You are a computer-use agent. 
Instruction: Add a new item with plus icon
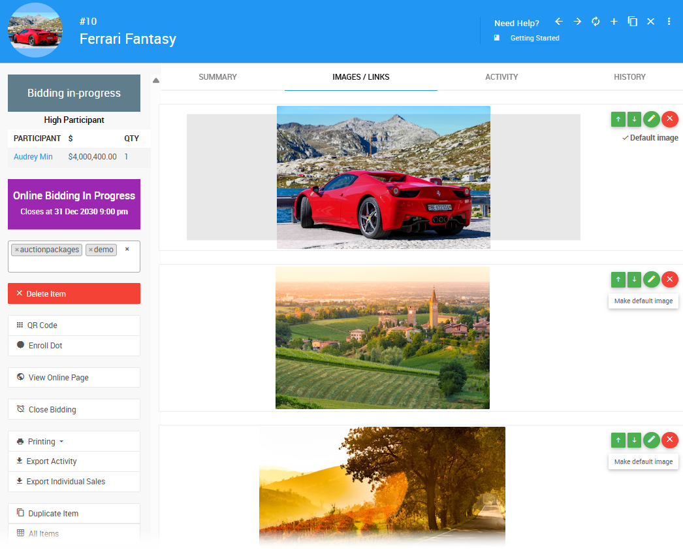point(614,22)
